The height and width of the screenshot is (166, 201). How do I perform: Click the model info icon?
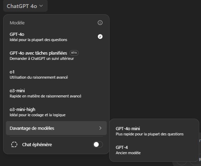tap(100, 23)
